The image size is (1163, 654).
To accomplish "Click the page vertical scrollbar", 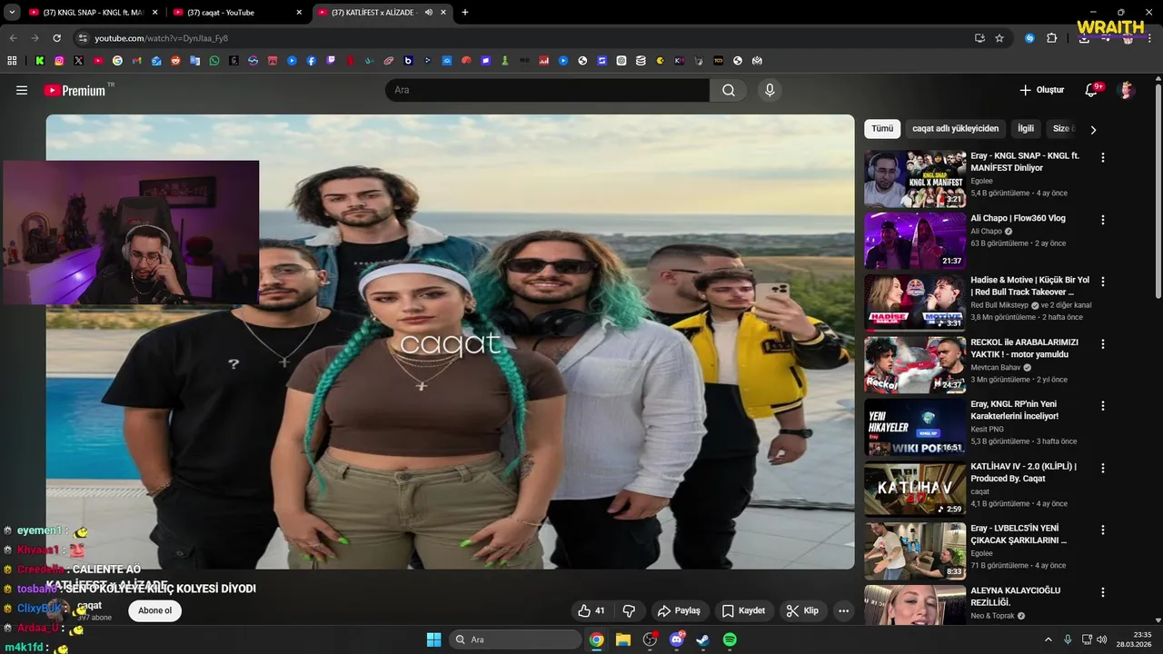I will pyautogui.click(x=1158, y=191).
